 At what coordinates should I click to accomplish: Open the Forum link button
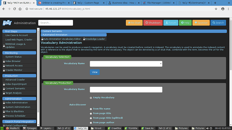click(171, 23)
